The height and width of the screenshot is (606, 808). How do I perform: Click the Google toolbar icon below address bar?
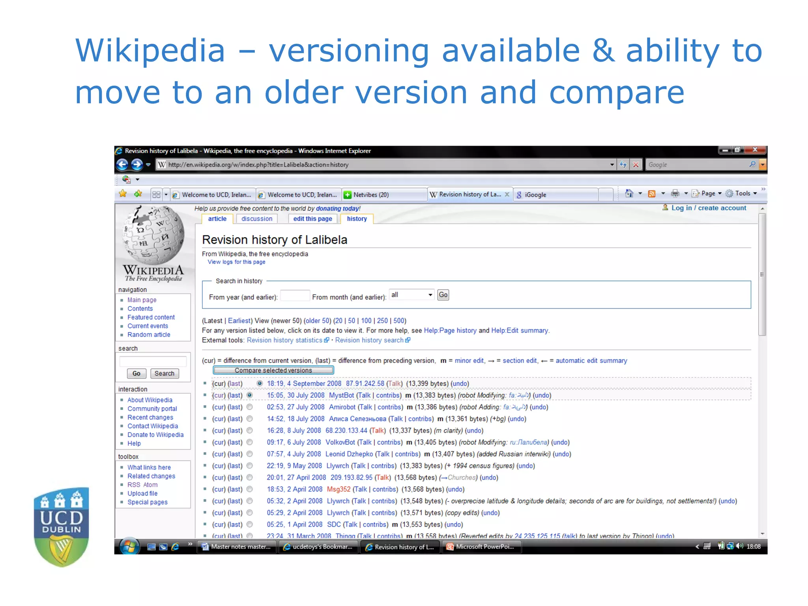click(126, 180)
